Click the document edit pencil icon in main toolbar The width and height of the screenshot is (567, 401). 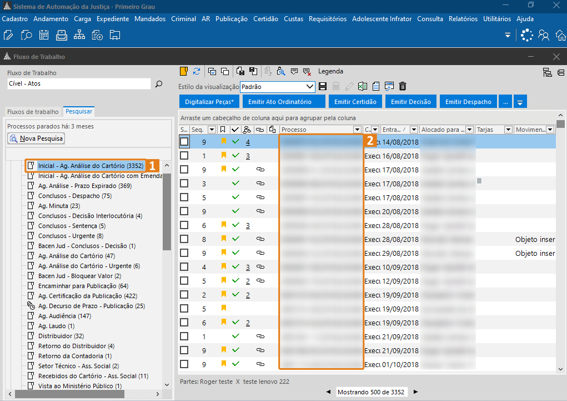tap(8, 35)
